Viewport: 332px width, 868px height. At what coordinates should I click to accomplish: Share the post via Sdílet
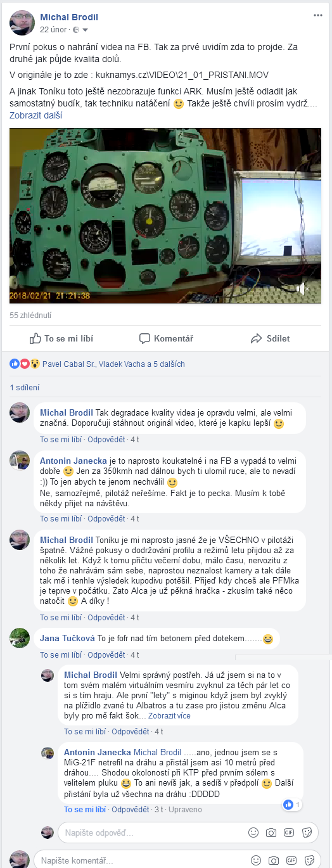(271, 338)
